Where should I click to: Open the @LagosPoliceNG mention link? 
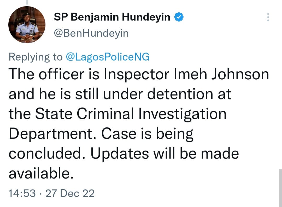[108, 57]
